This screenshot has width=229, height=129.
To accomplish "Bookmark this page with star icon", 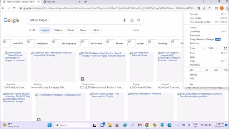I will click(x=209, y=8).
